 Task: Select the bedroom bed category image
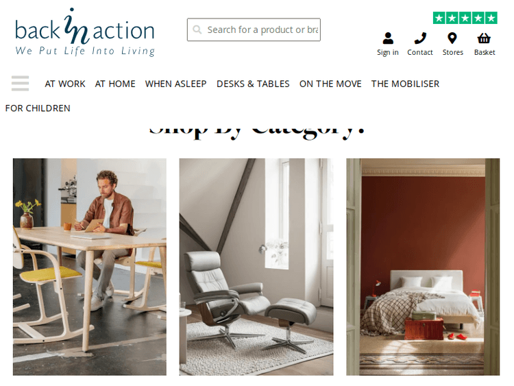(x=423, y=267)
